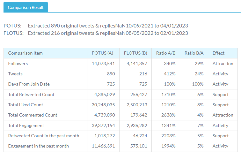Click POTUS followers value 14,073,541
The height and width of the screenshot is (152, 241).
(103, 64)
